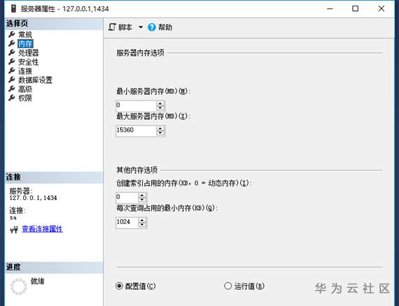Click the connection properties icon

click(14, 230)
